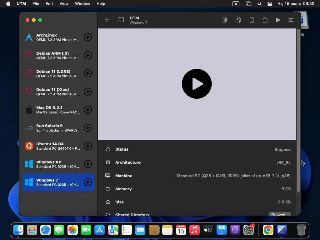Viewport: 320px width, 240px height.
Task: Open the Edit menu
Action: (x=49, y=4)
